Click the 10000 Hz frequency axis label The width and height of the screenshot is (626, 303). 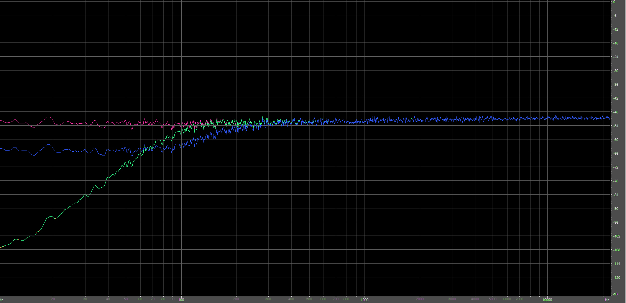547,300
